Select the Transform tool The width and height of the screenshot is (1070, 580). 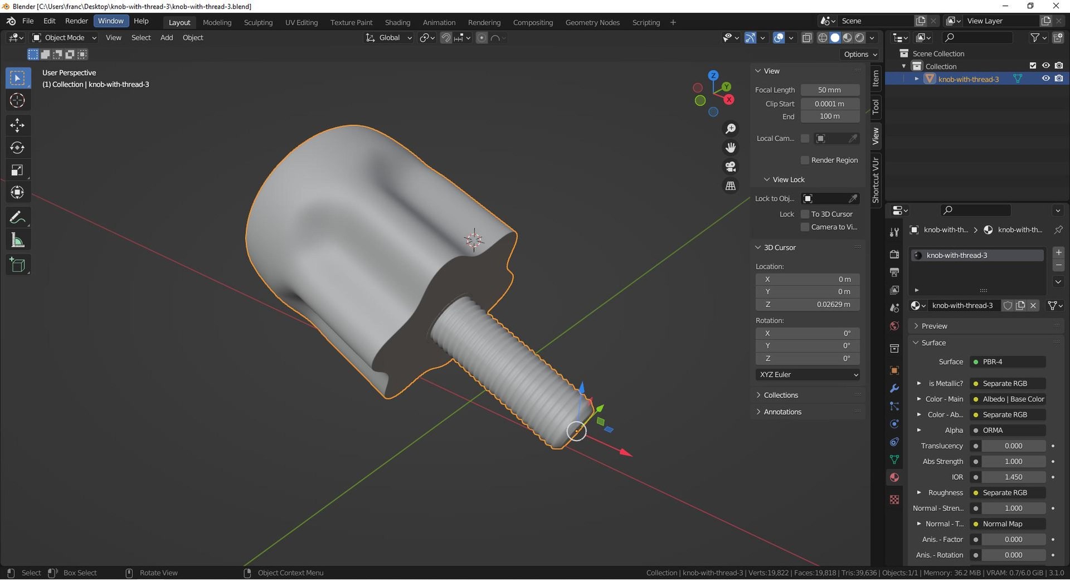click(18, 193)
